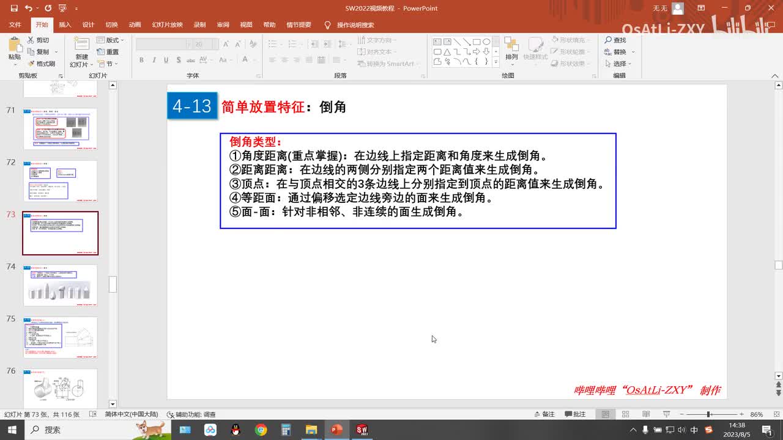This screenshot has height=440, width=783.
Task: Zoom in with the plus button
Action: point(741,414)
